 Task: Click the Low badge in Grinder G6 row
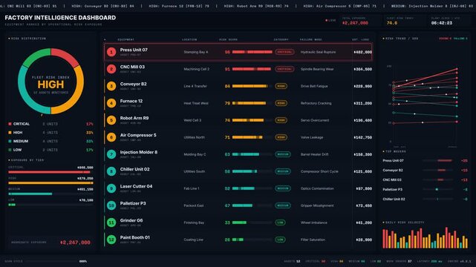[x=280, y=222]
